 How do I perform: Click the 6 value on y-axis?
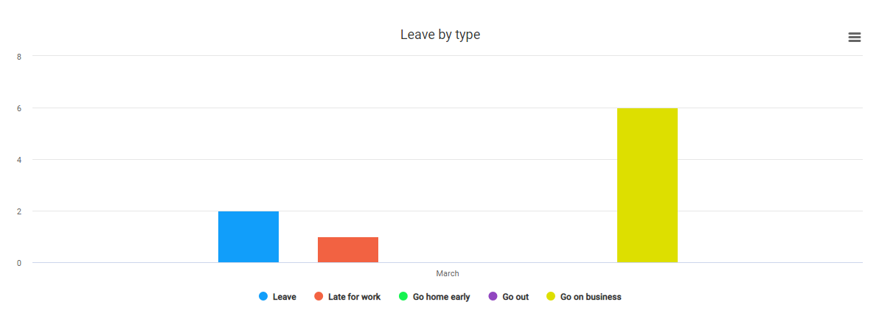tap(20, 108)
